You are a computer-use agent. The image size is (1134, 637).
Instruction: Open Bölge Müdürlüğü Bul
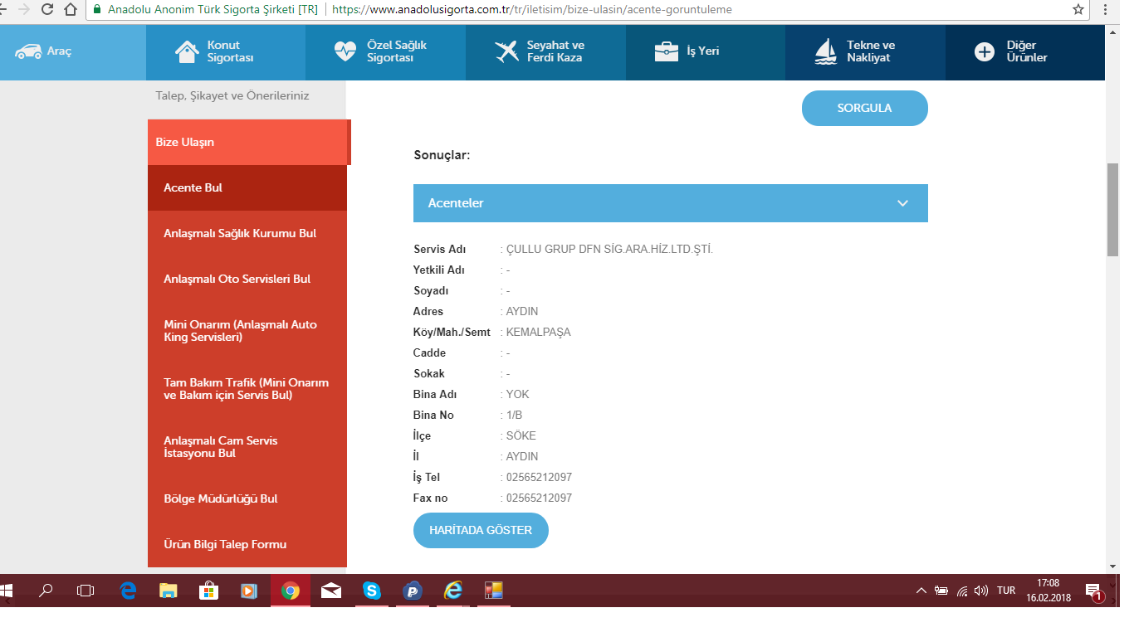tap(247, 498)
